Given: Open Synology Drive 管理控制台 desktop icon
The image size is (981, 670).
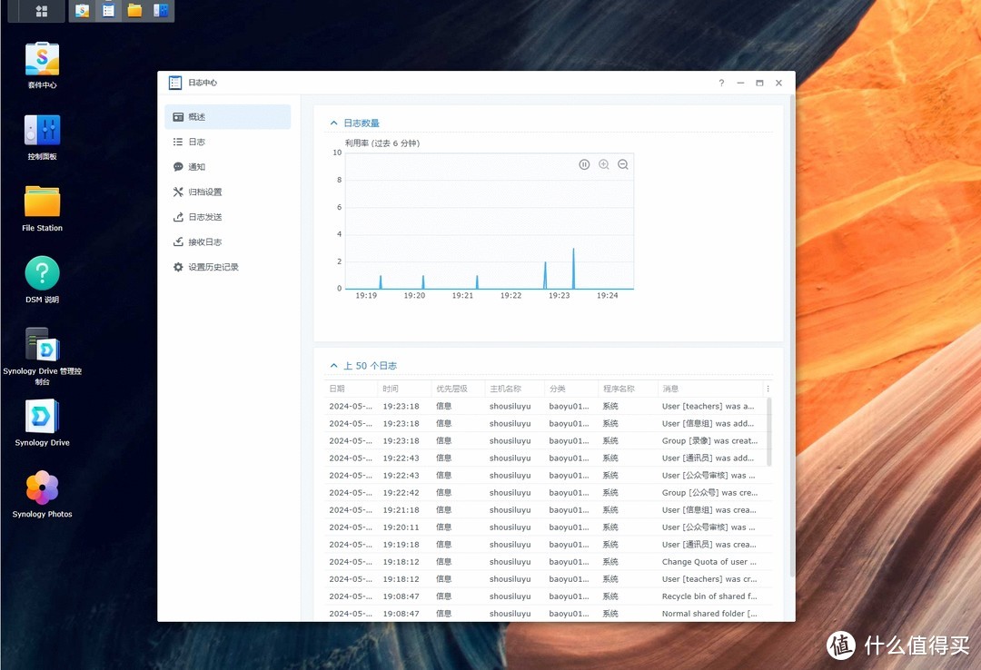Looking at the screenshot, I should 42,346.
